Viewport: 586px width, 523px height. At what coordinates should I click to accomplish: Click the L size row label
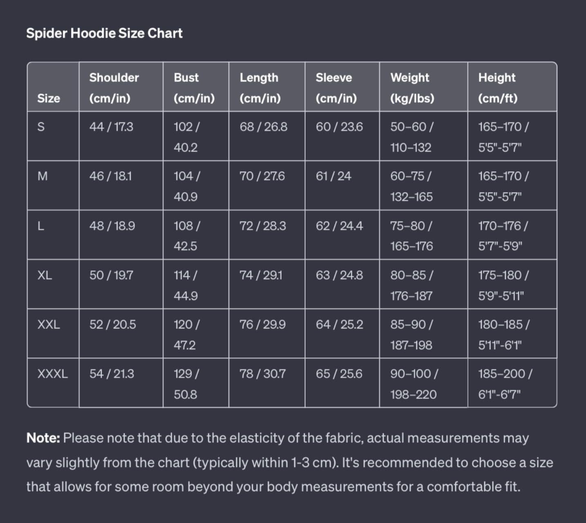tap(40, 226)
